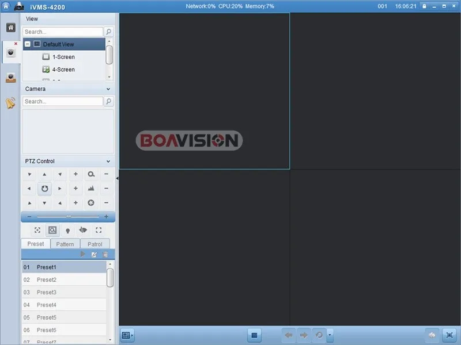Open the Control Panel home icon in sidebar
This screenshot has height=345, width=461.
[11, 28]
